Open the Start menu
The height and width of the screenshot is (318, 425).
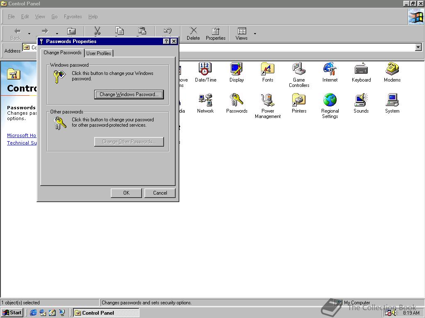(12, 313)
